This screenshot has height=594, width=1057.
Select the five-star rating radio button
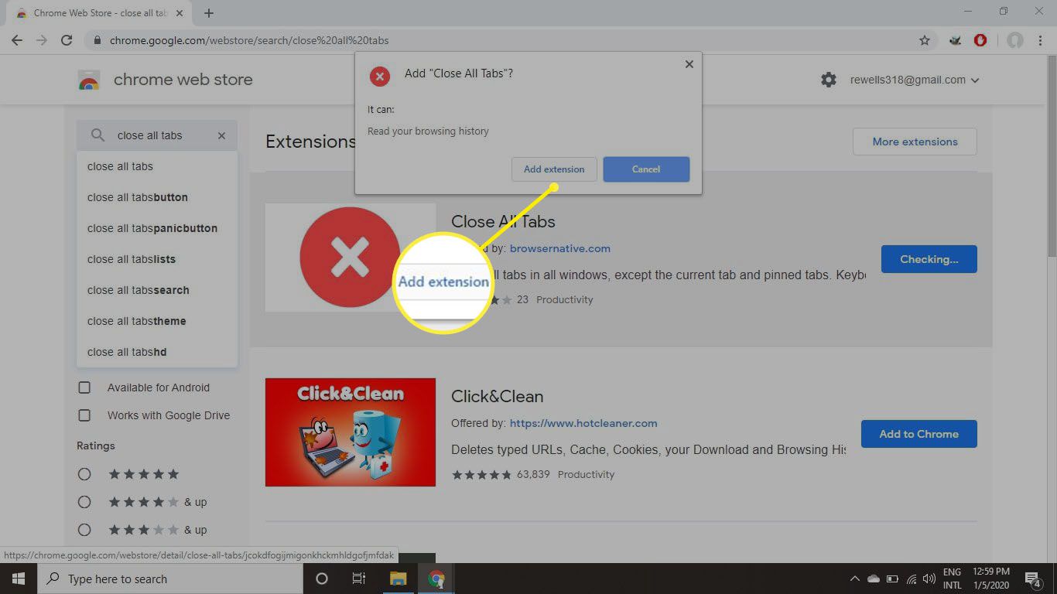click(x=84, y=474)
